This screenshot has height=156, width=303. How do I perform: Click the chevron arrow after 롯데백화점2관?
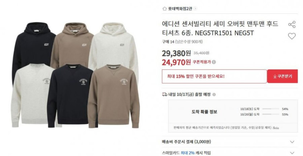(195, 9)
